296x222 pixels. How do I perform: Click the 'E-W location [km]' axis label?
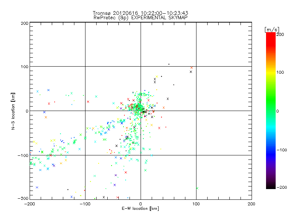tap(140, 209)
